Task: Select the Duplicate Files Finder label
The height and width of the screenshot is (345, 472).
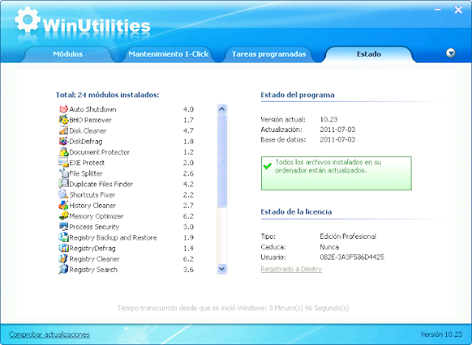Action: [101, 184]
